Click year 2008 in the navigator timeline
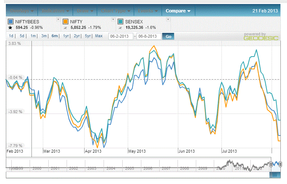 (184, 168)
